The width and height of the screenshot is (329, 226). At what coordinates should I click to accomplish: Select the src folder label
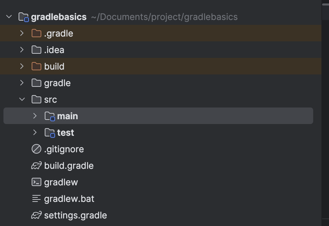pyautogui.click(x=50, y=100)
